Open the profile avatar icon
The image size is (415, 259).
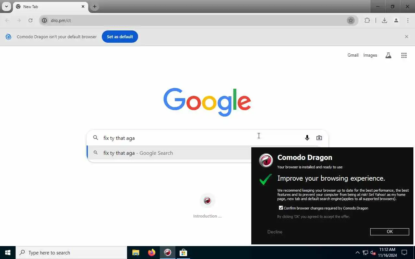coord(396,20)
